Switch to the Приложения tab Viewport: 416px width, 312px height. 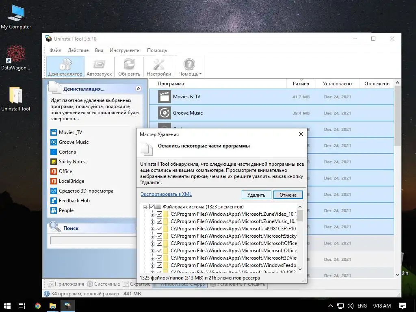pos(66,284)
